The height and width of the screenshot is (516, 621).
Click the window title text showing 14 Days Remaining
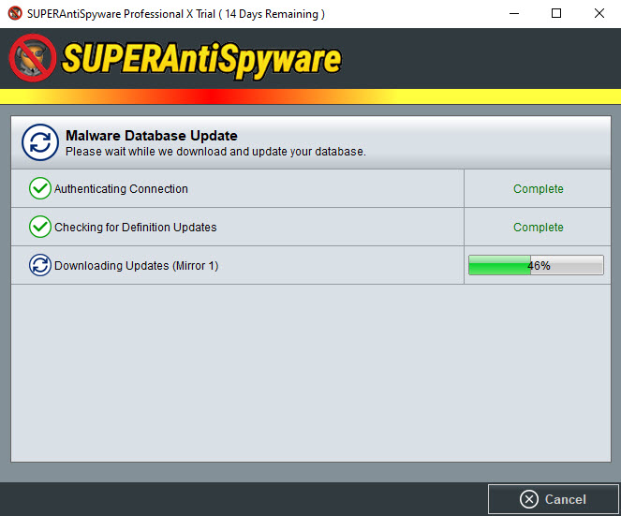pyautogui.click(x=176, y=14)
